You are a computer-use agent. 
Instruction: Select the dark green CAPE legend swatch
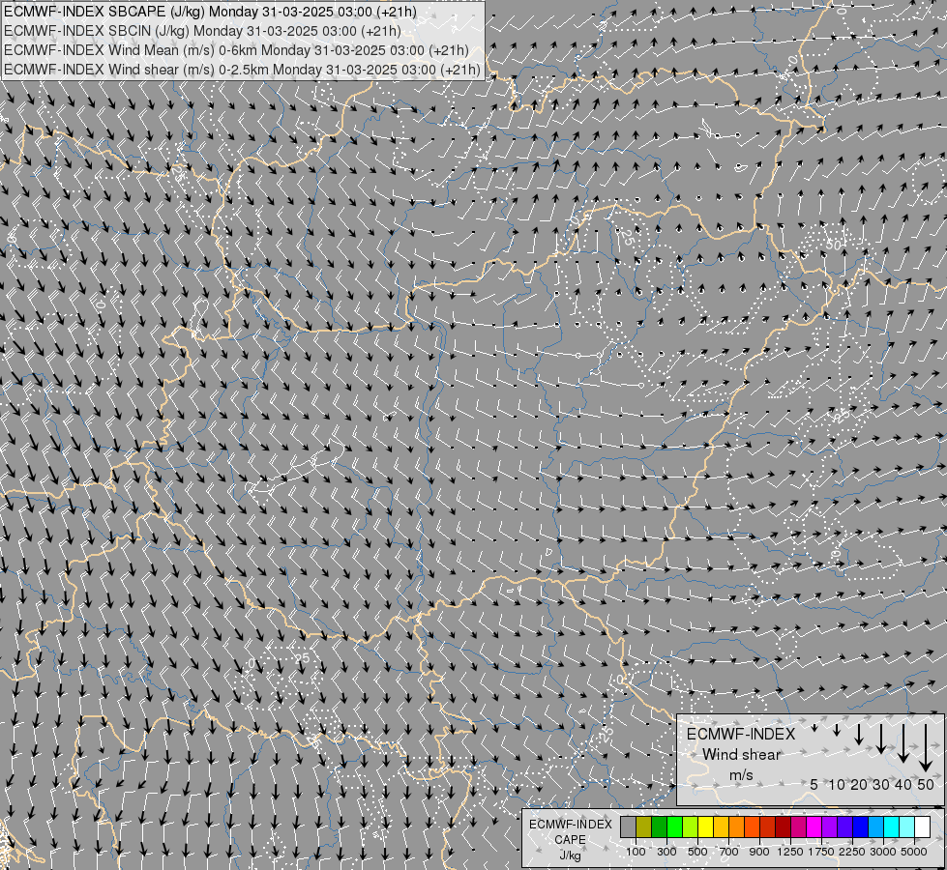[660, 826]
